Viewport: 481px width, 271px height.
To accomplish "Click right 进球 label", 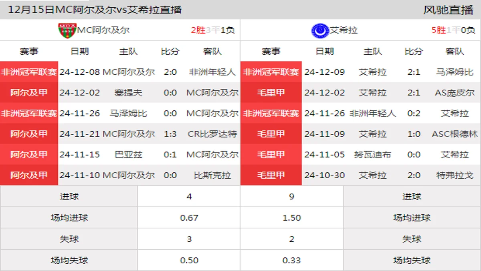I will click(412, 197).
